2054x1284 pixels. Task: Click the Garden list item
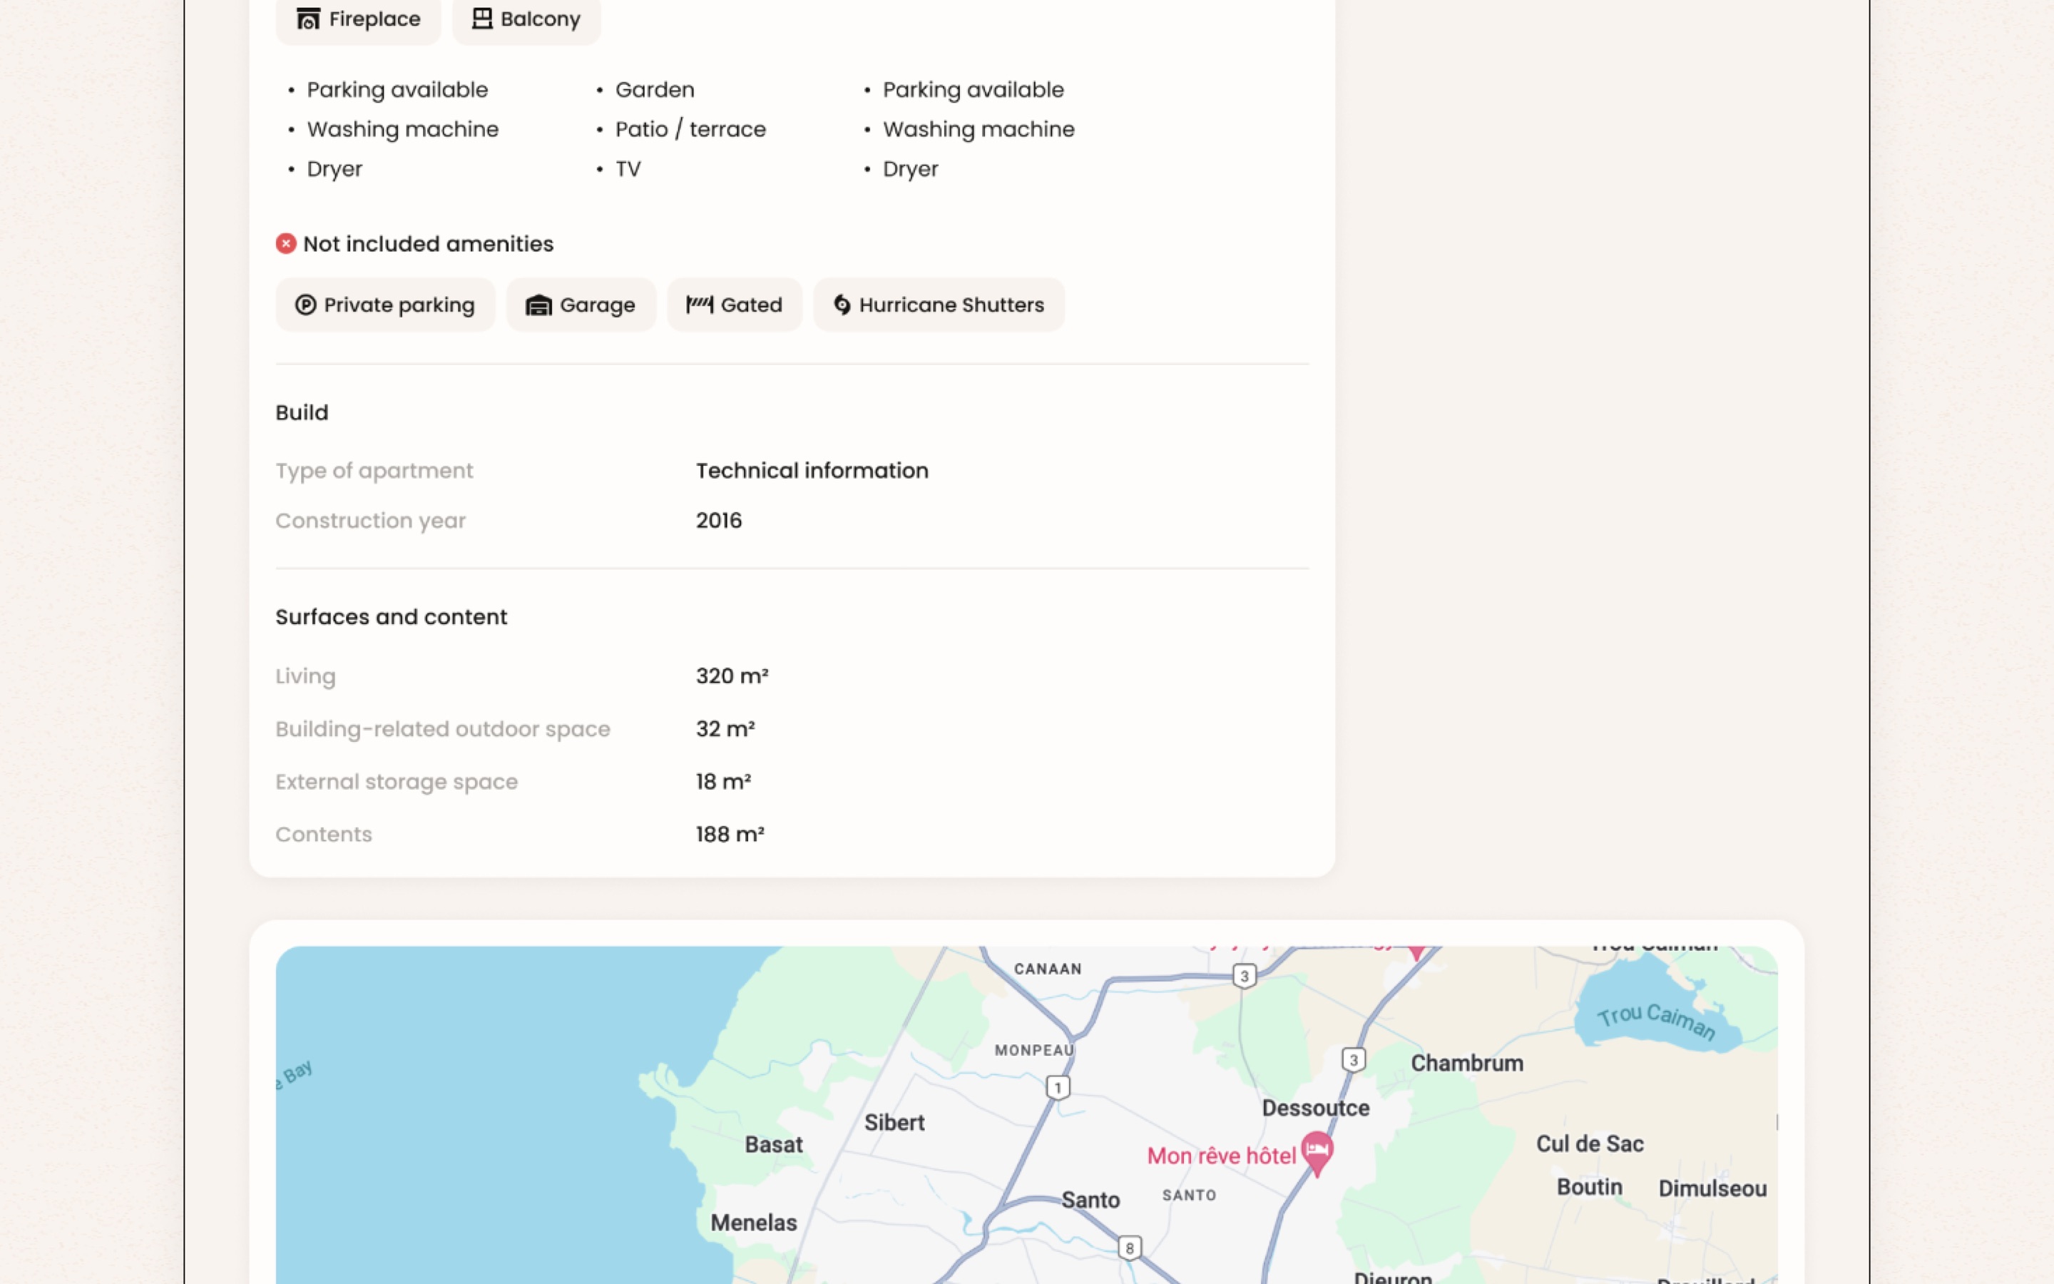[x=655, y=90]
